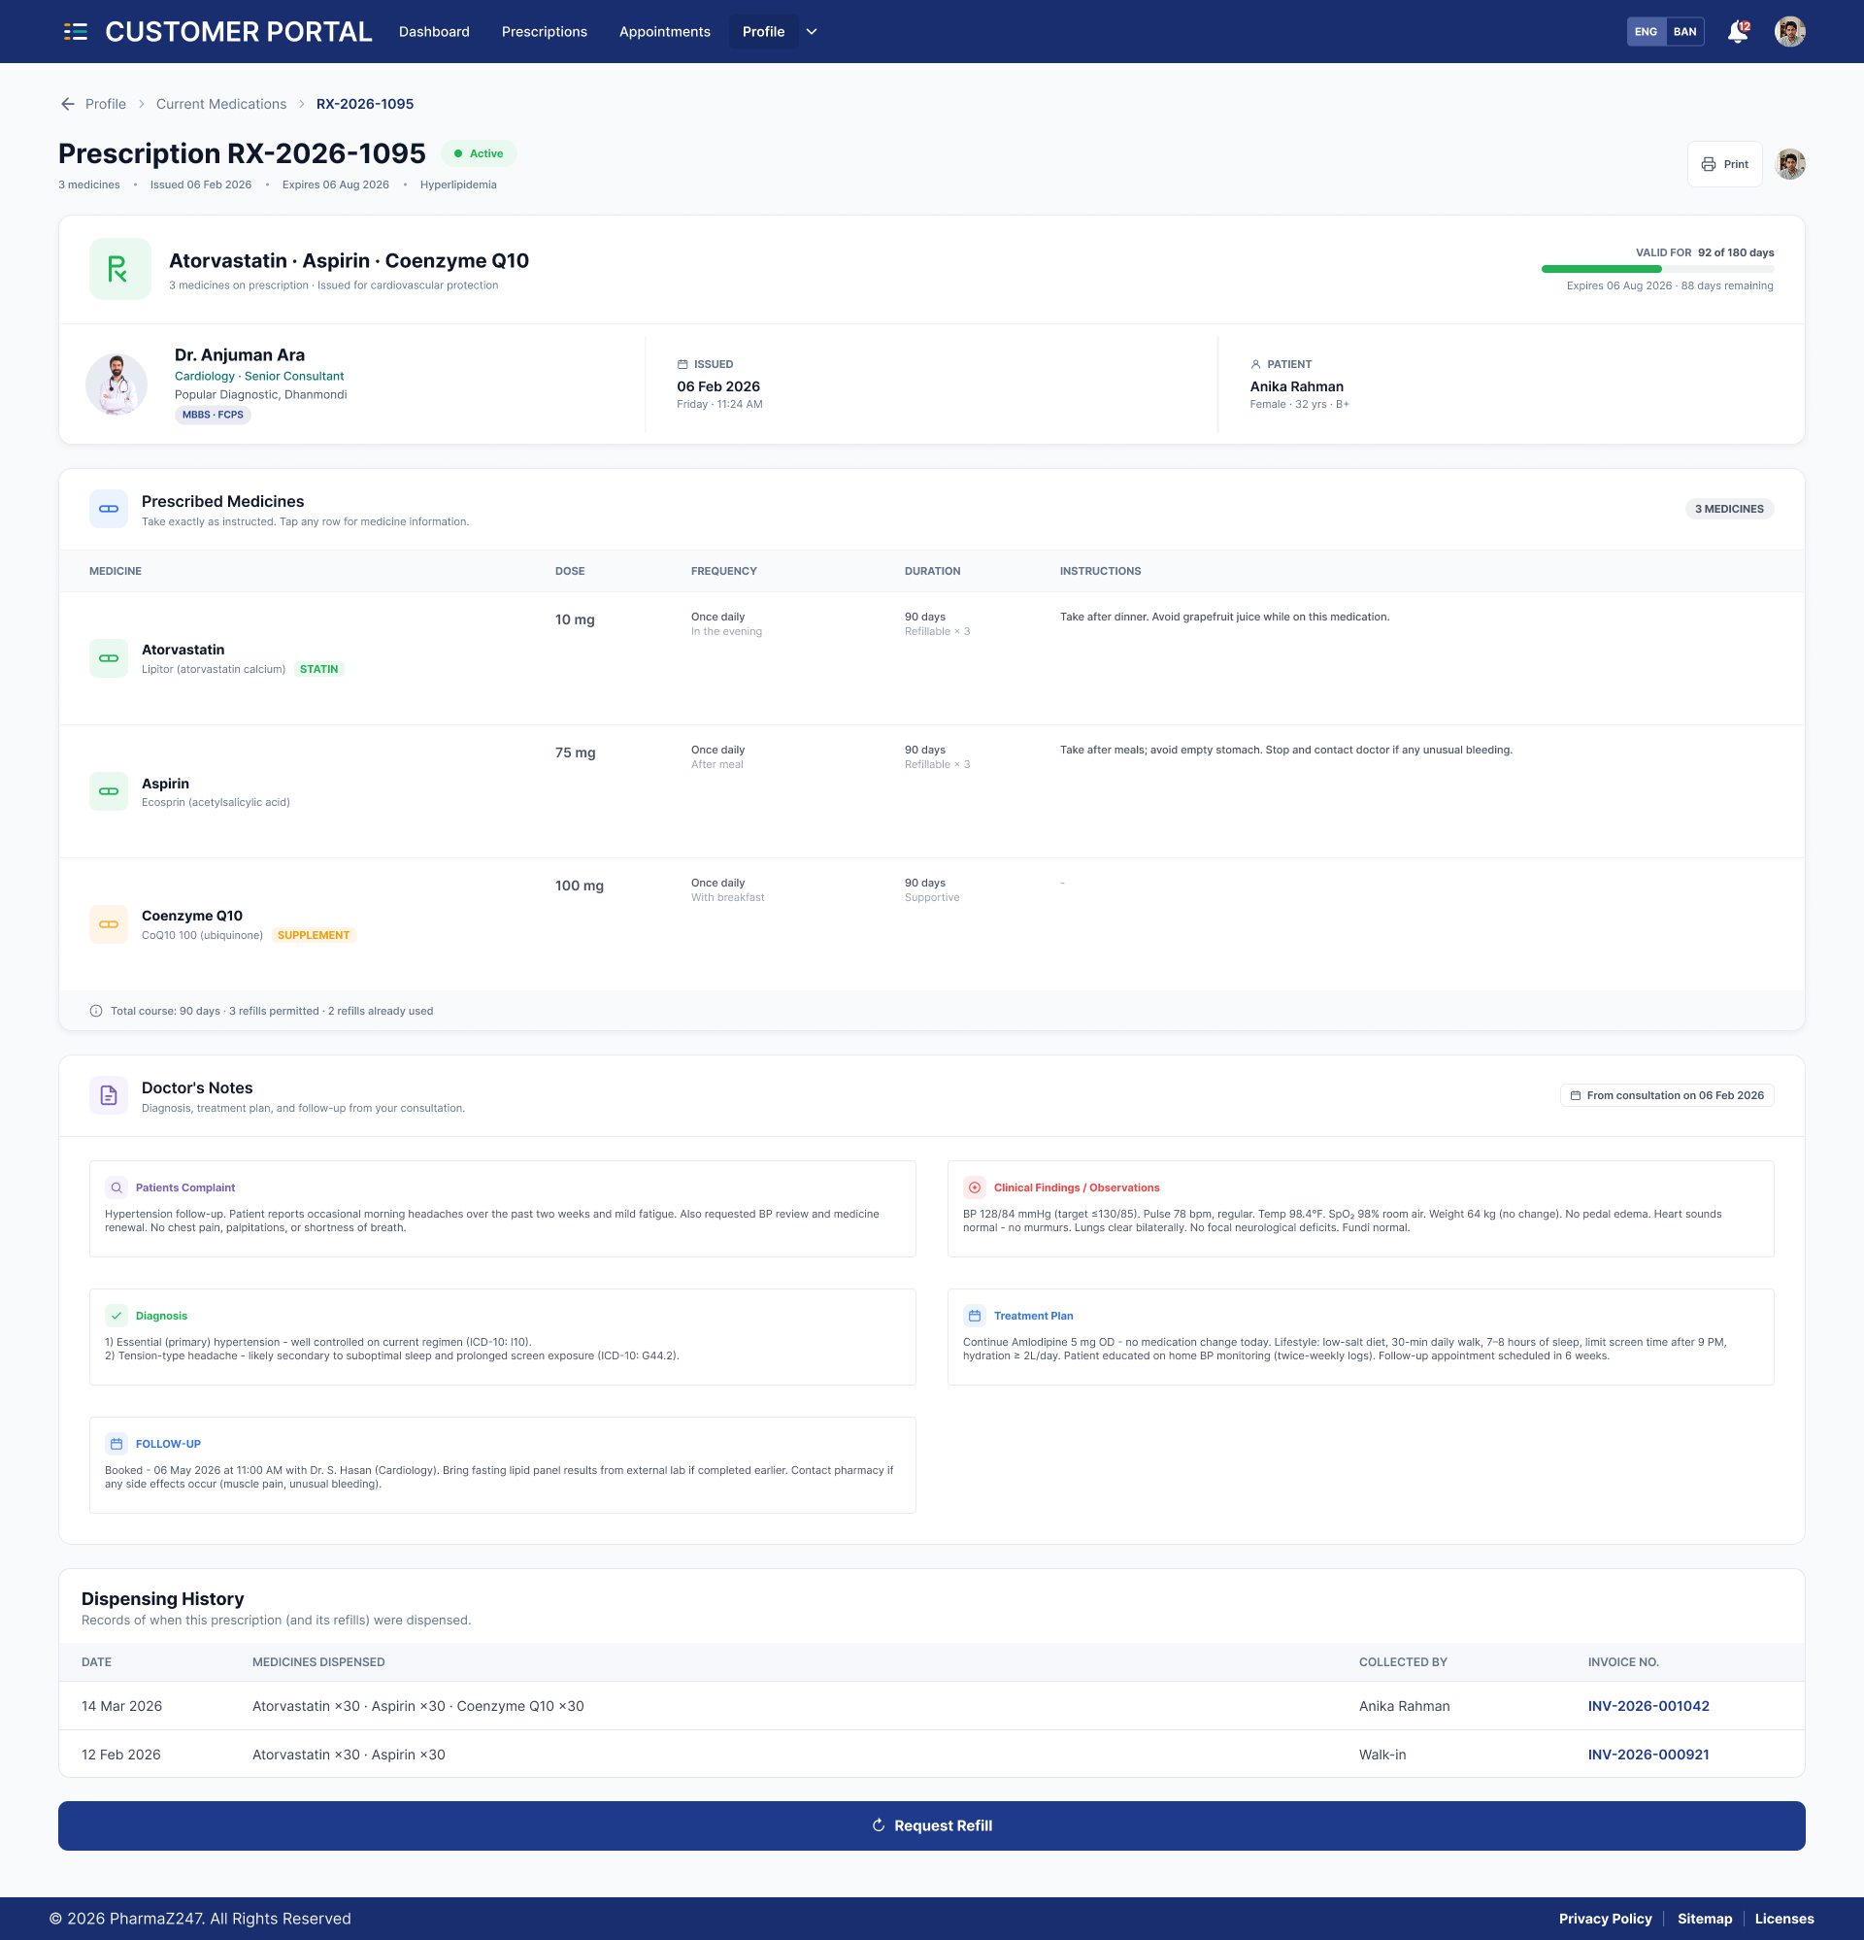Viewport: 1864px width, 1940px height.
Task: Click the 3 MEDICINES count badge
Action: pos(1729,509)
